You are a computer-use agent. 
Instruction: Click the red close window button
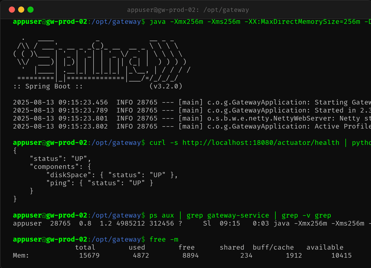point(12,10)
